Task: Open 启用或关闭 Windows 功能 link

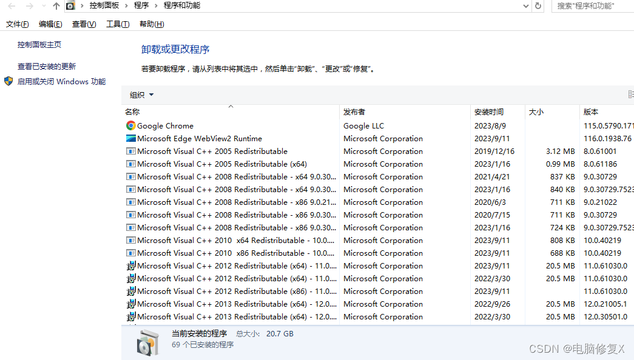Action: [x=61, y=82]
